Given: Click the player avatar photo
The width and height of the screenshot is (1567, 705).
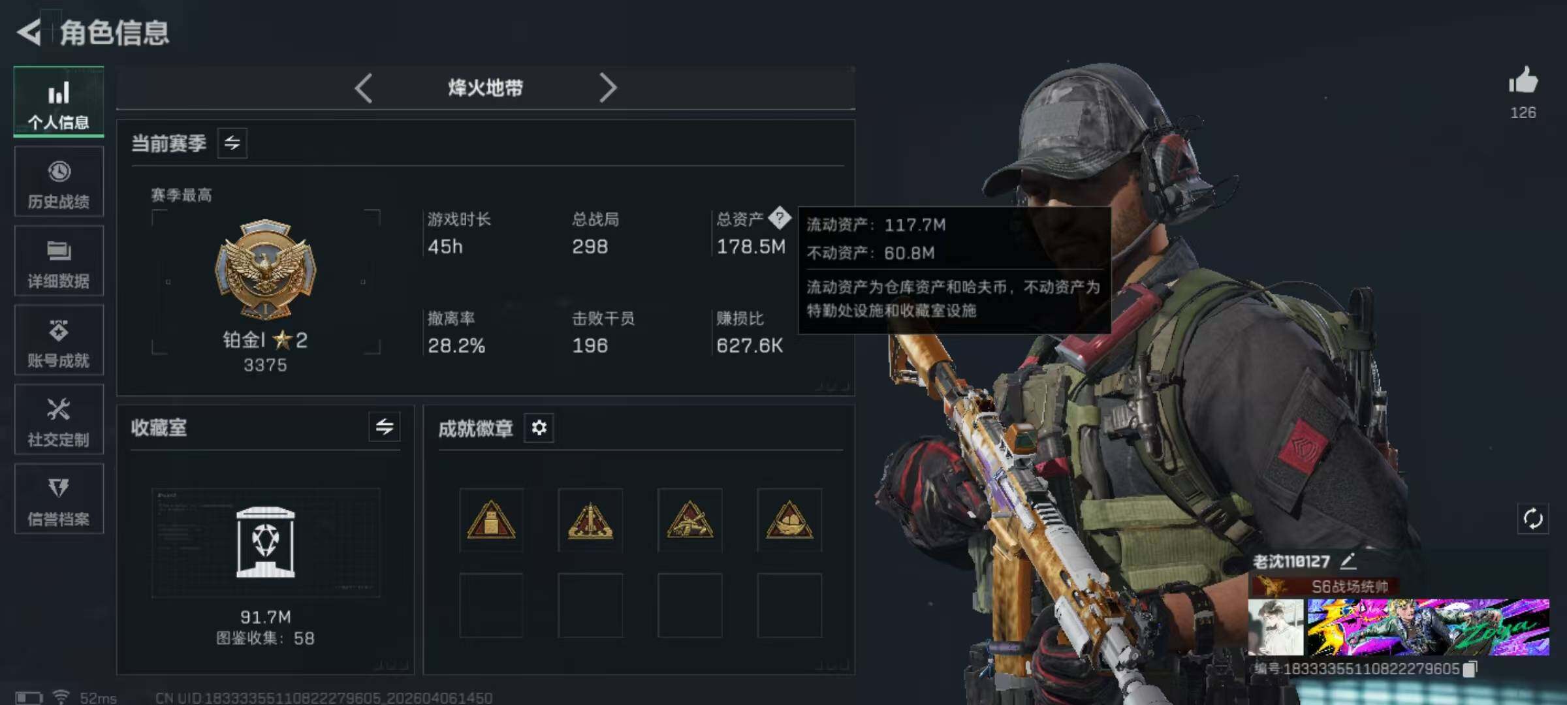Looking at the screenshot, I should click(1276, 627).
